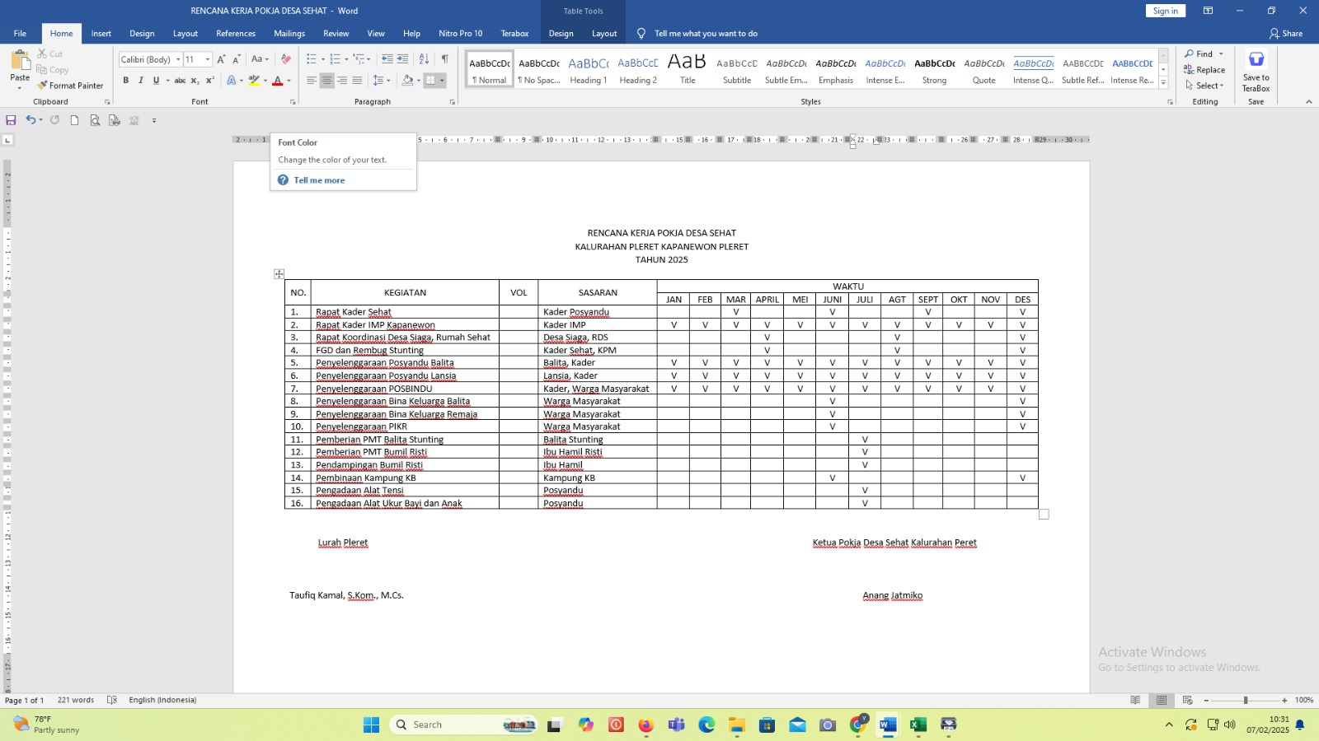Adjust the zoom slider handle
This screenshot has width=1319, height=741.
pos(1246,701)
